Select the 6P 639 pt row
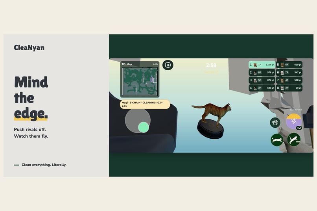Image resolution: width=317 pixels, height=211 pixels. [x=289, y=64]
